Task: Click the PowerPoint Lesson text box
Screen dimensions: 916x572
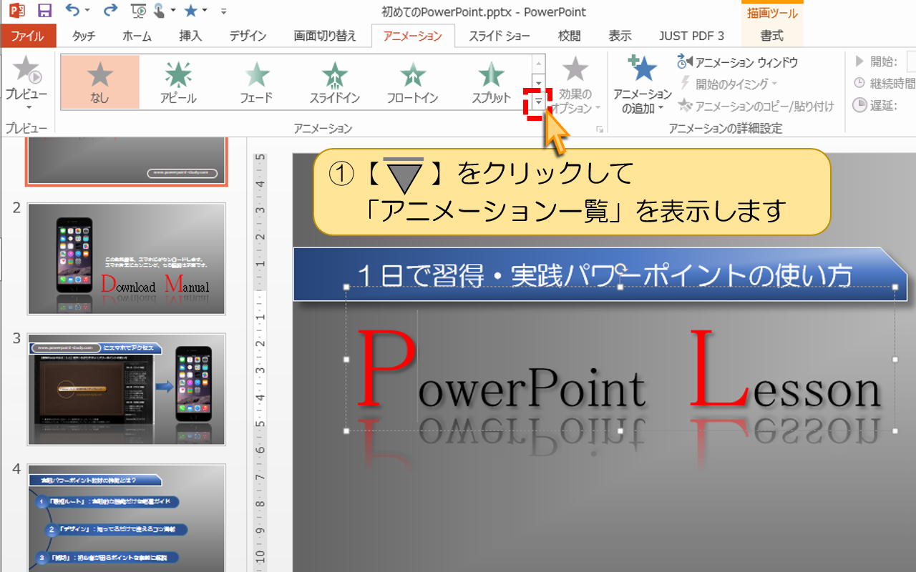Action: click(620, 359)
